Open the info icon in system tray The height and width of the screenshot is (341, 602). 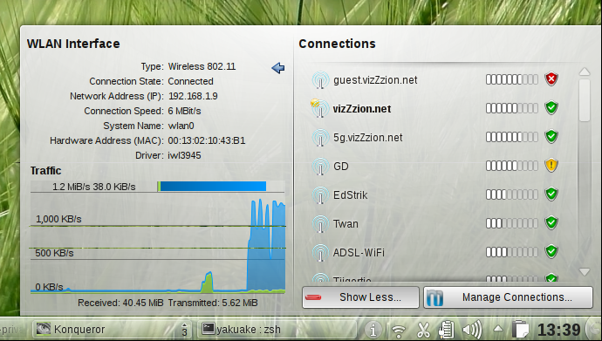pyautogui.click(x=373, y=330)
